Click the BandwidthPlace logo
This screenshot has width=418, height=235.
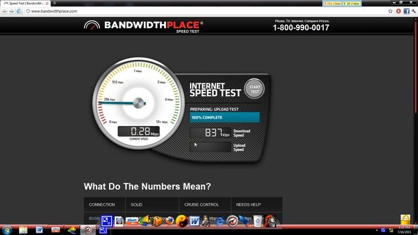click(144, 26)
